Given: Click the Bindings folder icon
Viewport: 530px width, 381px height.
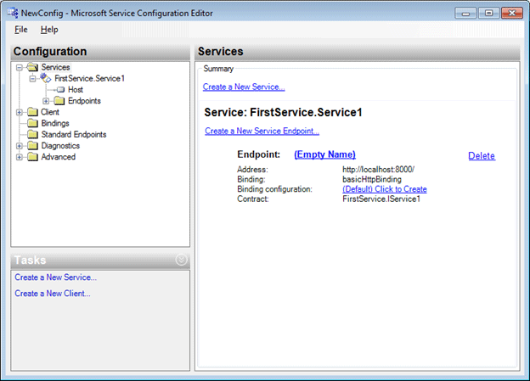Looking at the screenshot, I should (33, 123).
